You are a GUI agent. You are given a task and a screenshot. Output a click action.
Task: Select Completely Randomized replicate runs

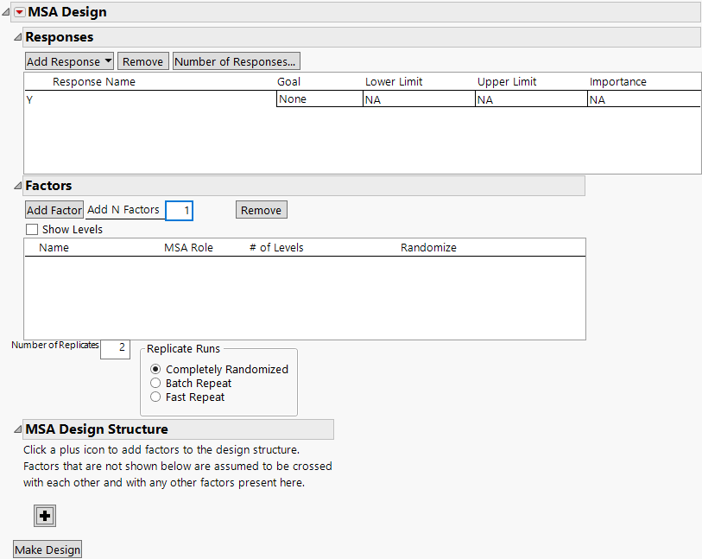pyautogui.click(x=155, y=369)
